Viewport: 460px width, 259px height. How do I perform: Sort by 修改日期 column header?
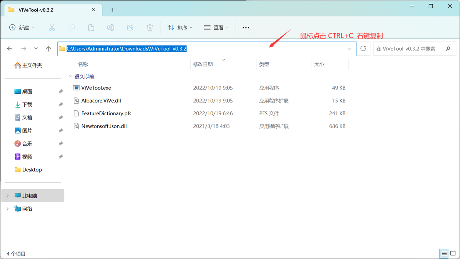(x=203, y=64)
